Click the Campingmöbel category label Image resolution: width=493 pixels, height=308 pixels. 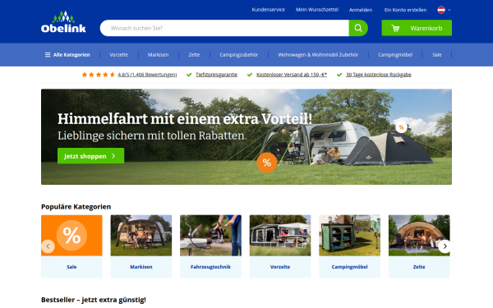[350, 267]
